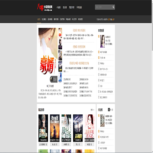Click the magnifier search icon
Viewport: 153px width, 153px height.
(x=113, y=7)
